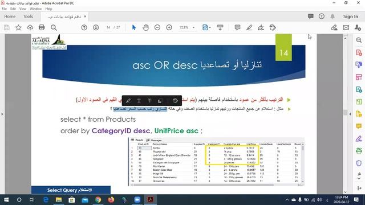Image resolution: width=365 pixels, height=205 pixels.
Task: Activate the selection arrow tool
Action: (x=134, y=28)
